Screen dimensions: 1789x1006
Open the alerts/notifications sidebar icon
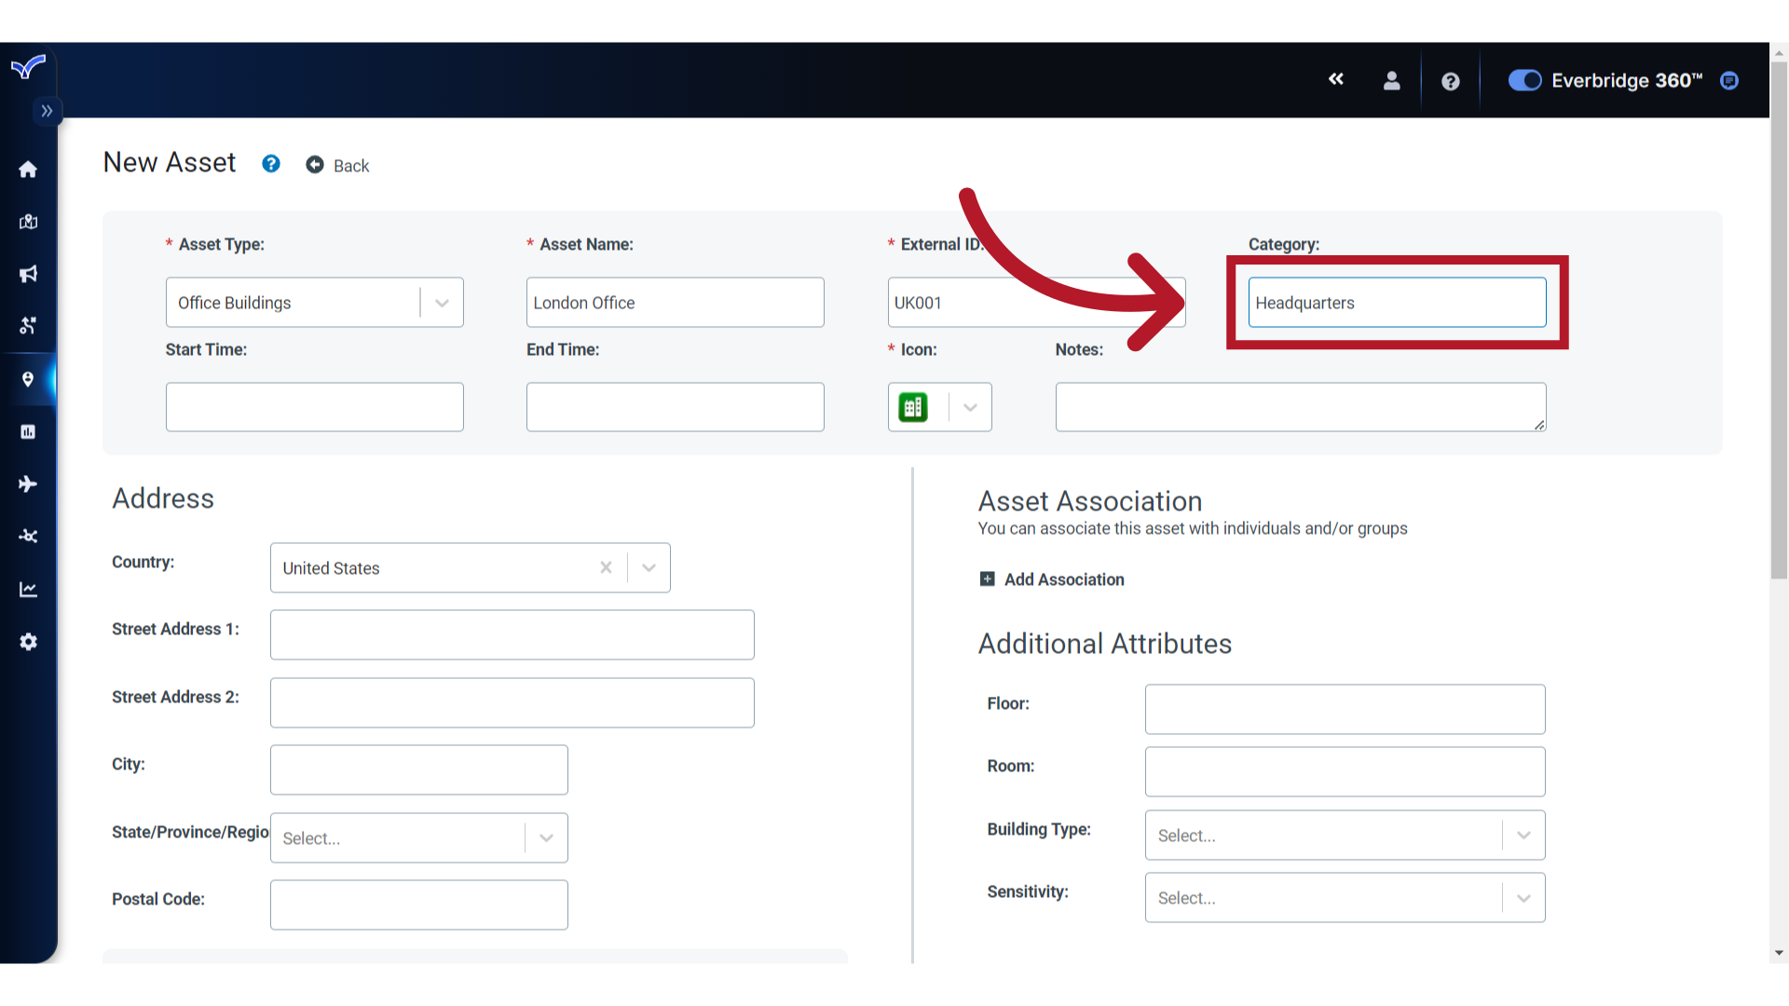30,273
